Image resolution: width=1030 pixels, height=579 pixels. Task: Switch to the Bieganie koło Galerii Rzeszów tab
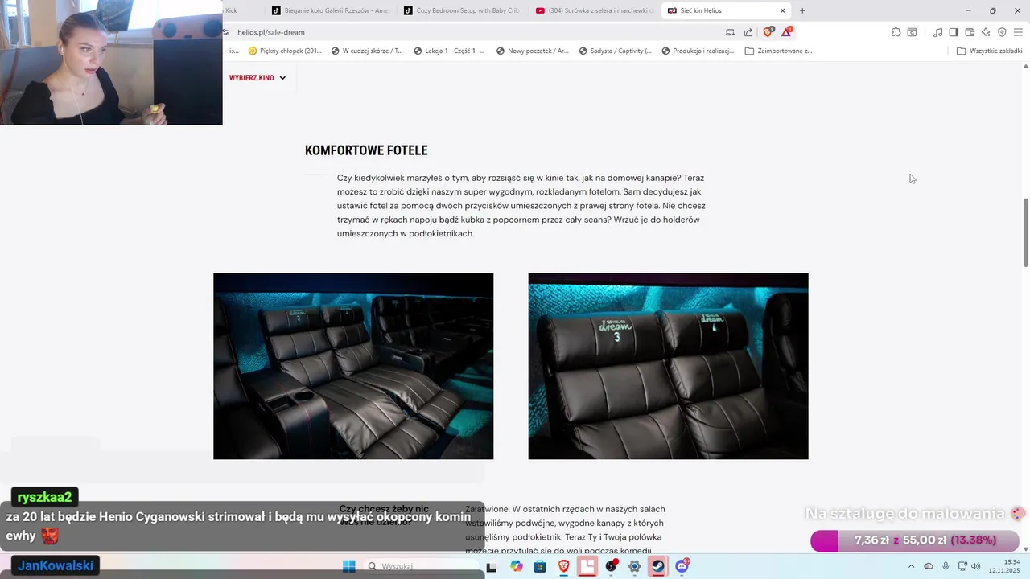point(330,10)
